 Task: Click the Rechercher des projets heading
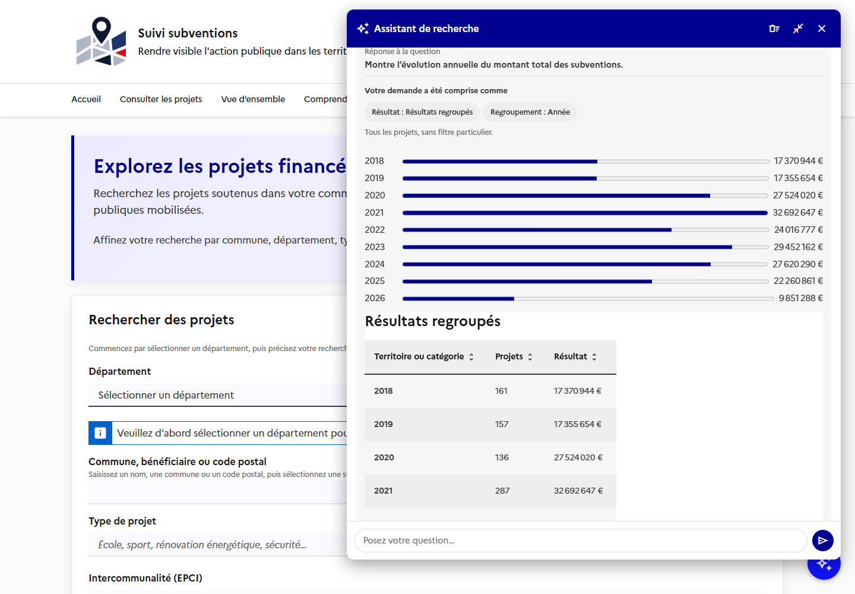[x=161, y=320]
